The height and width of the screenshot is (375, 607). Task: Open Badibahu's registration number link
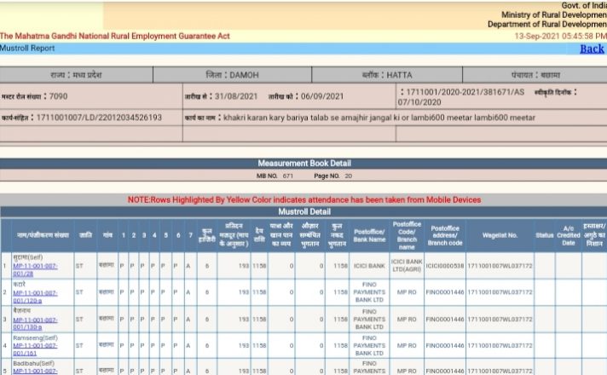click(35, 371)
